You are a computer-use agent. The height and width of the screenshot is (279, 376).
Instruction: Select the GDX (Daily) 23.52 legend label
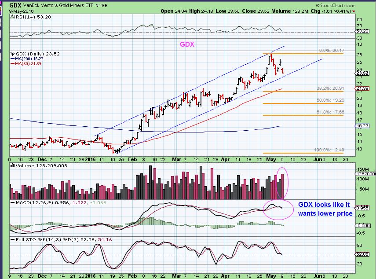pos(38,54)
